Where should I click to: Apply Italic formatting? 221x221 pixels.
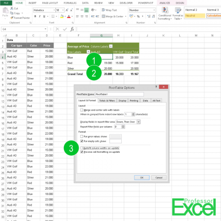[40, 16]
